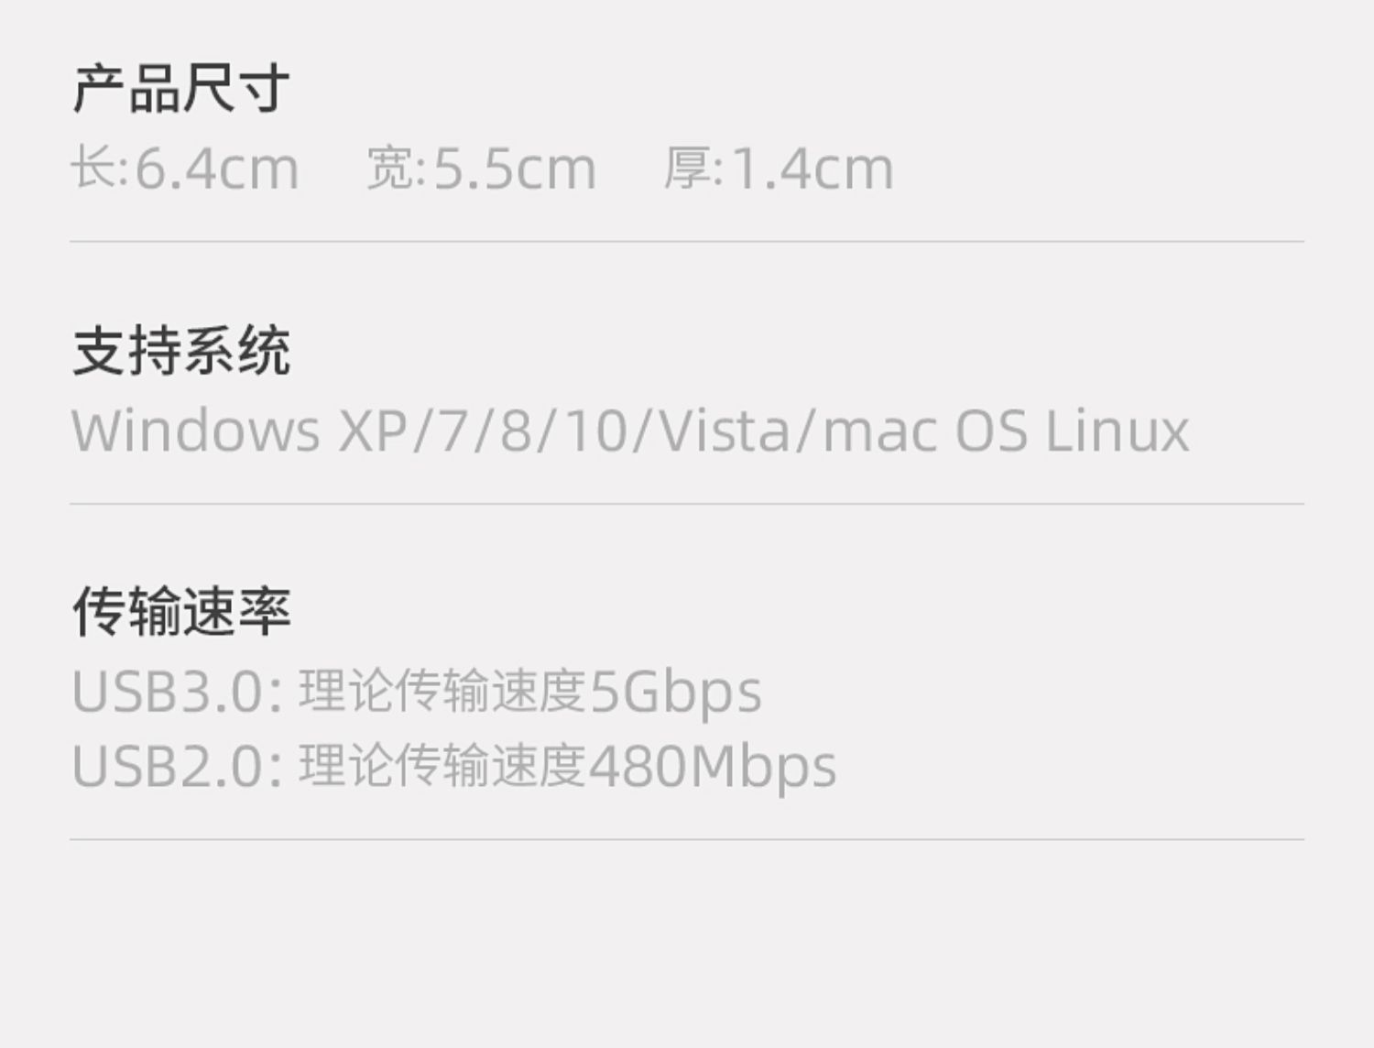Click divider line below transfer rate section

click(x=687, y=839)
